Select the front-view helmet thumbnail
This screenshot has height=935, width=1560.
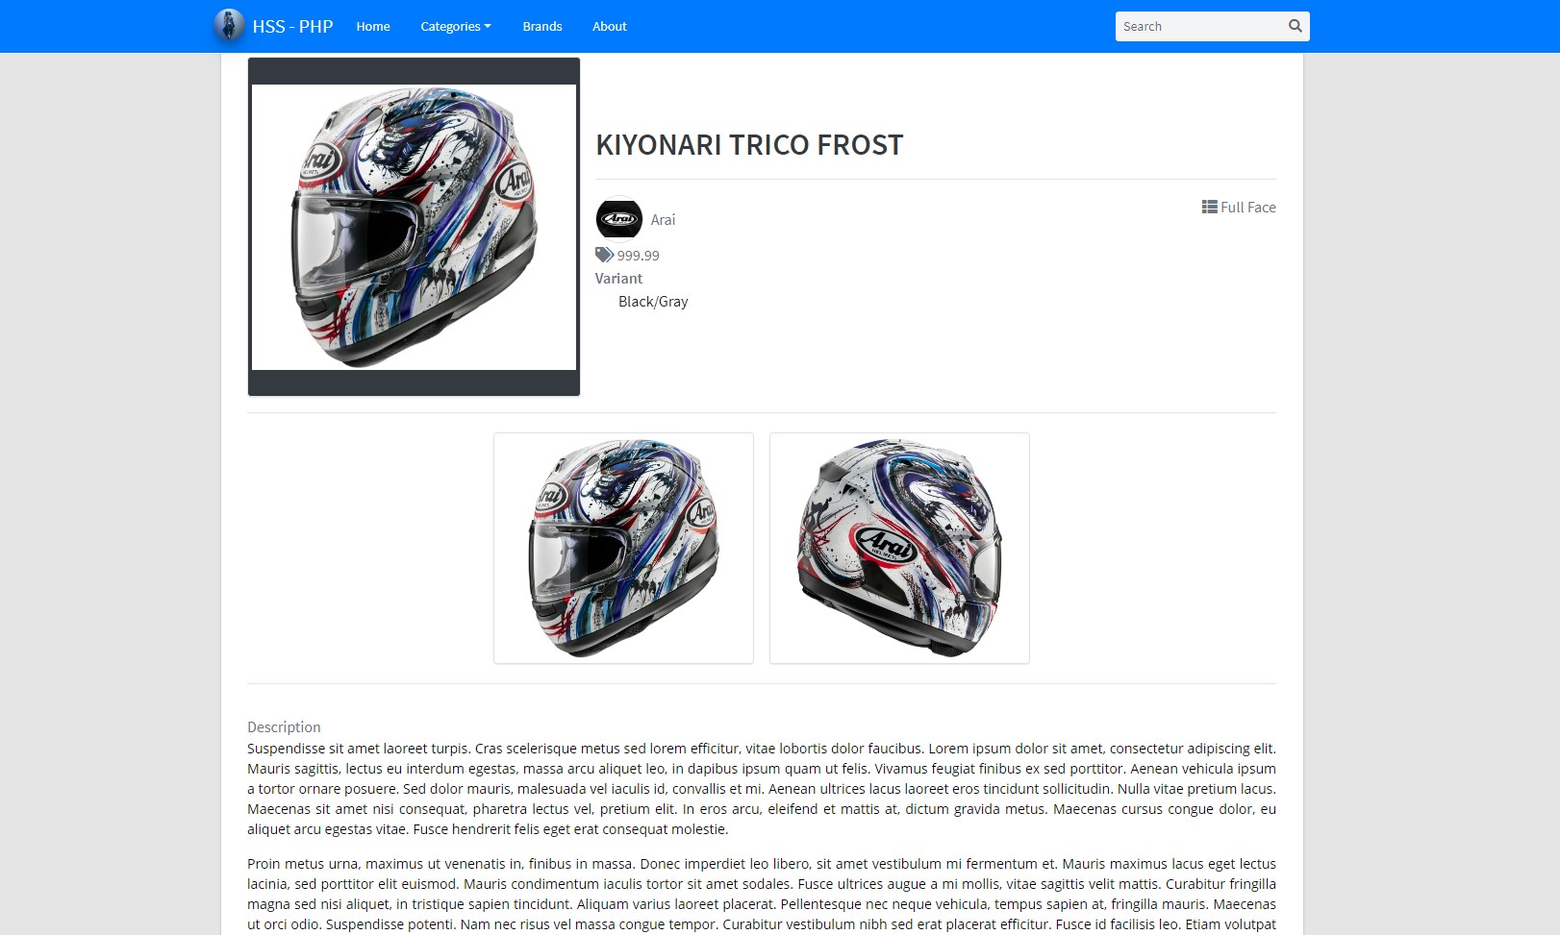click(623, 548)
